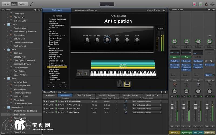216x135 pixels.
Task: Collapse the Leads folder in Patch List
Action: click(5, 24)
